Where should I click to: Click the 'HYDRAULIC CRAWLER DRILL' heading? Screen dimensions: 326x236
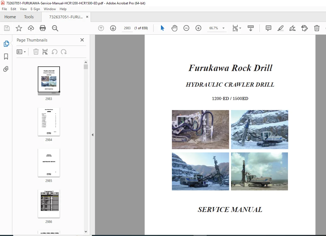pyautogui.click(x=230, y=84)
